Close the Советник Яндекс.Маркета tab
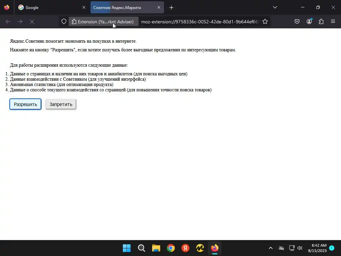The height and width of the screenshot is (256, 341). coord(159,7)
